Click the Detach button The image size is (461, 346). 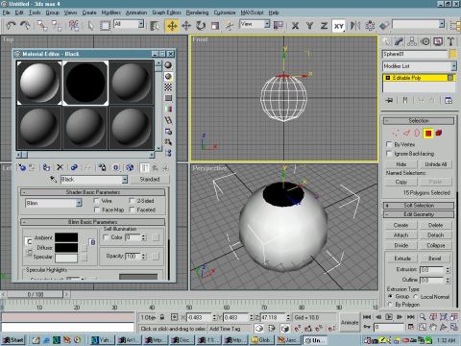tap(435, 235)
